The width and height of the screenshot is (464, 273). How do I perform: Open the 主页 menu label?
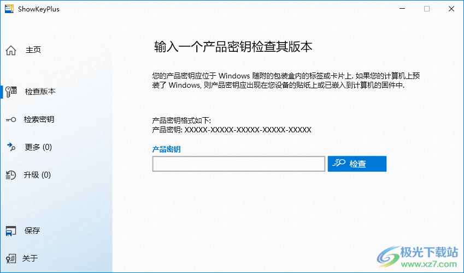33,50
